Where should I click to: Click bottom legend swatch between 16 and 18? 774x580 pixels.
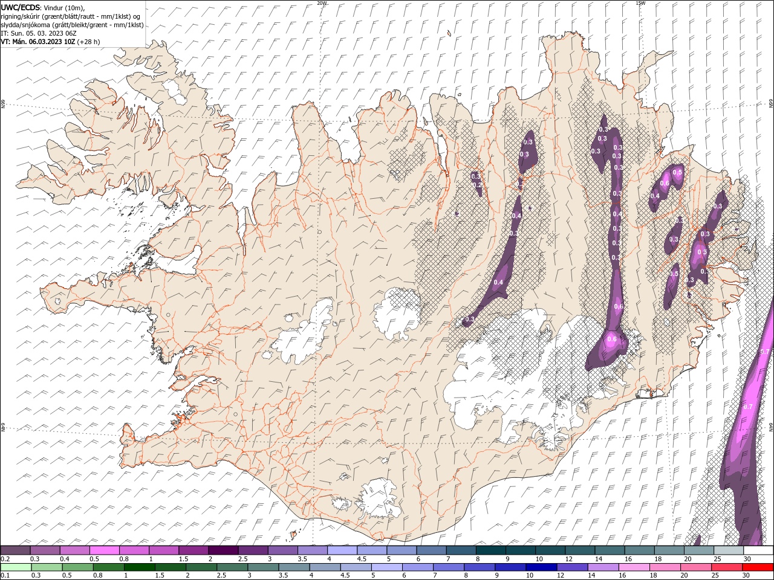(x=634, y=567)
